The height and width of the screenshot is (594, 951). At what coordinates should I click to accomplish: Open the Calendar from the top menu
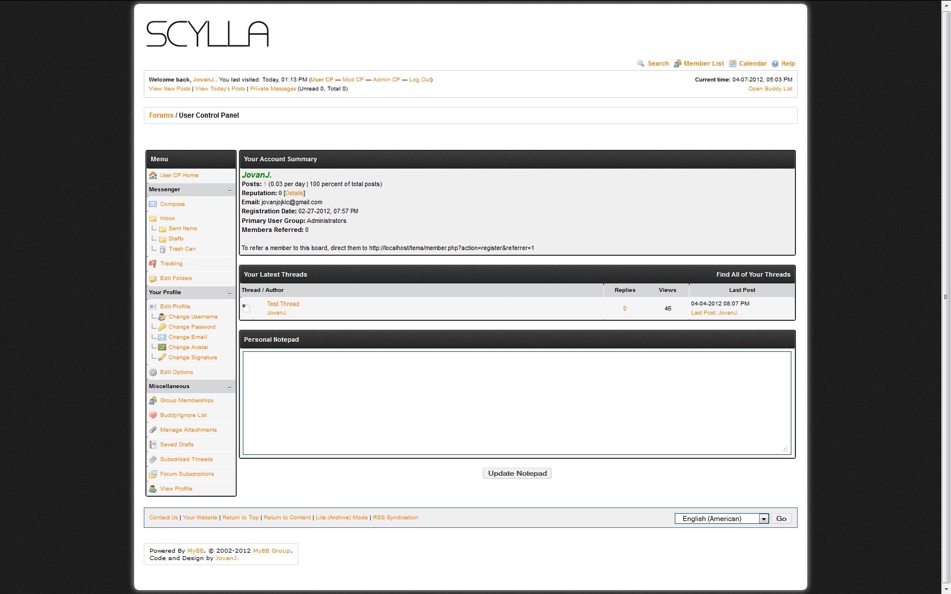tap(752, 63)
